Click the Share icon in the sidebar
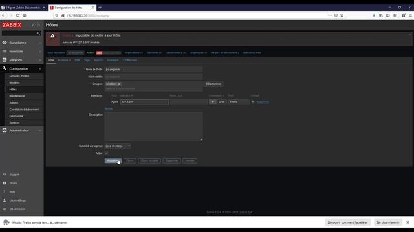This screenshot has width=414, height=232. [5, 183]
